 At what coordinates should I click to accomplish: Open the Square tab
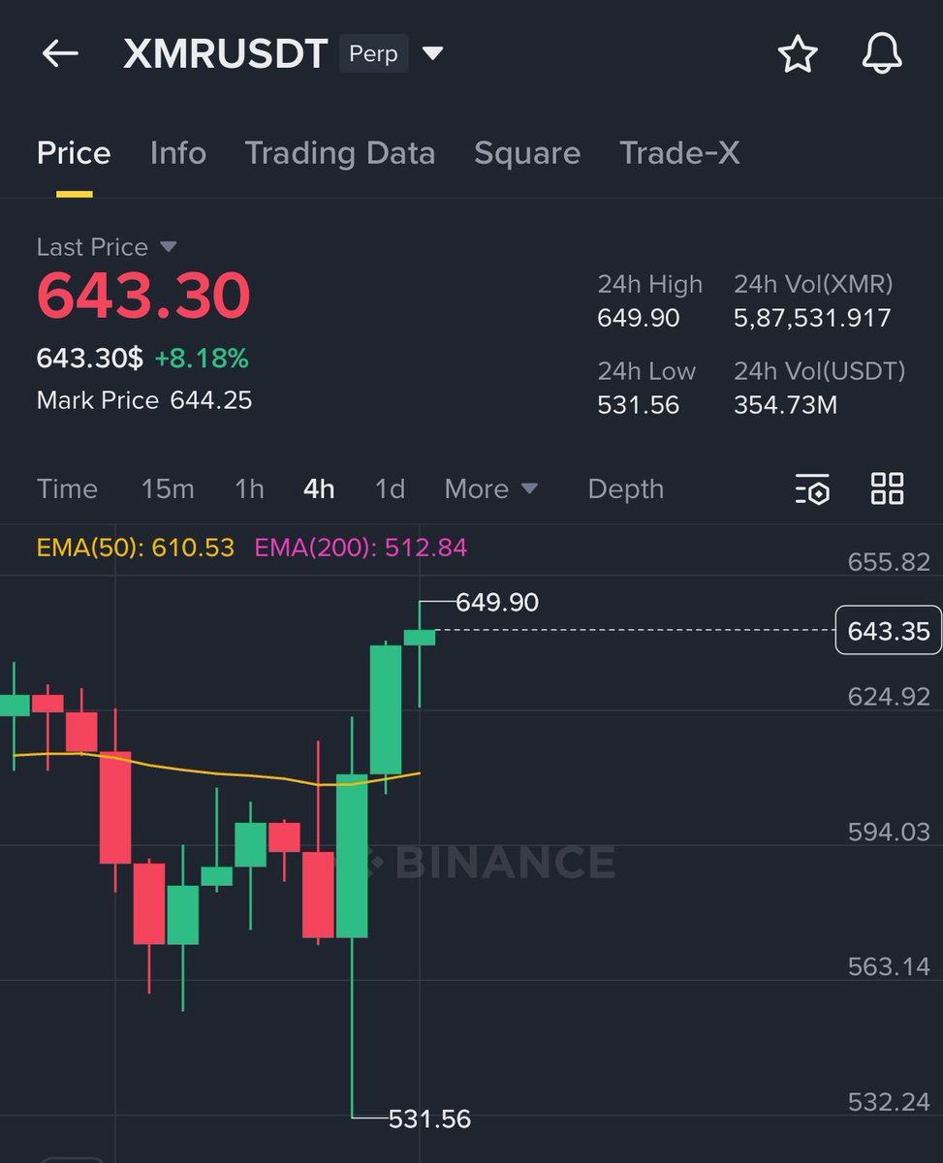tap(527, 153)
